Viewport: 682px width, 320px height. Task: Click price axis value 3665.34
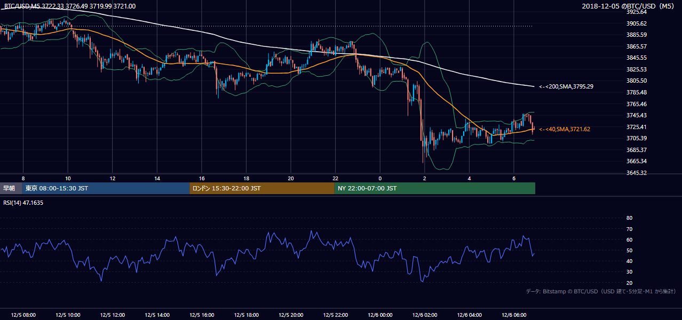636,161
